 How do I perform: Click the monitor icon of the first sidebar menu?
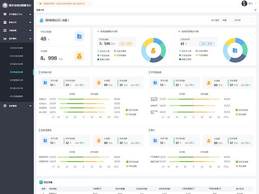pos(5,14)
